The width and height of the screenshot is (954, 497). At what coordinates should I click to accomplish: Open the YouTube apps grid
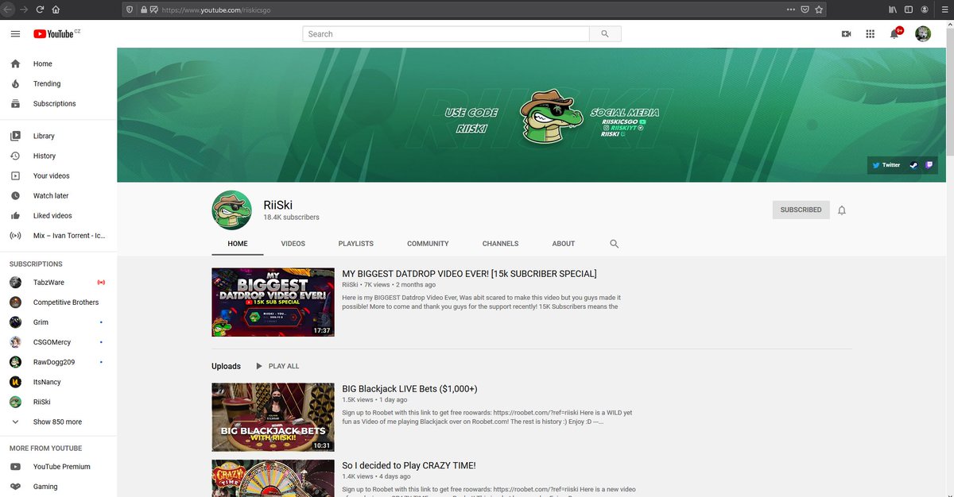(871, 34)
